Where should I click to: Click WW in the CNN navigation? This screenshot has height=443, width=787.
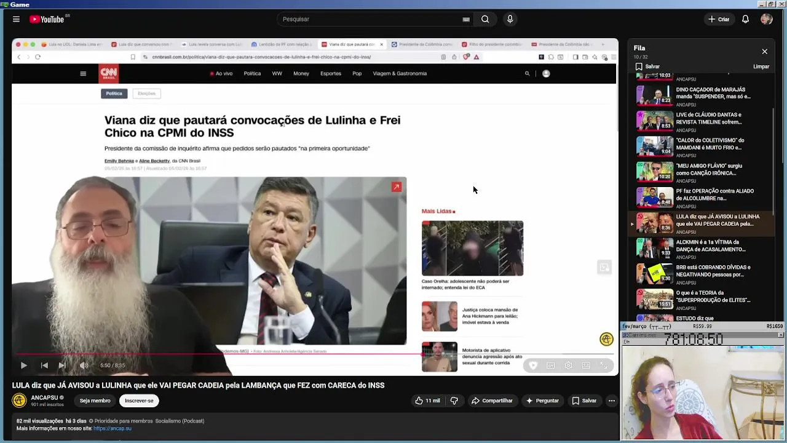(x=277, y=74)
